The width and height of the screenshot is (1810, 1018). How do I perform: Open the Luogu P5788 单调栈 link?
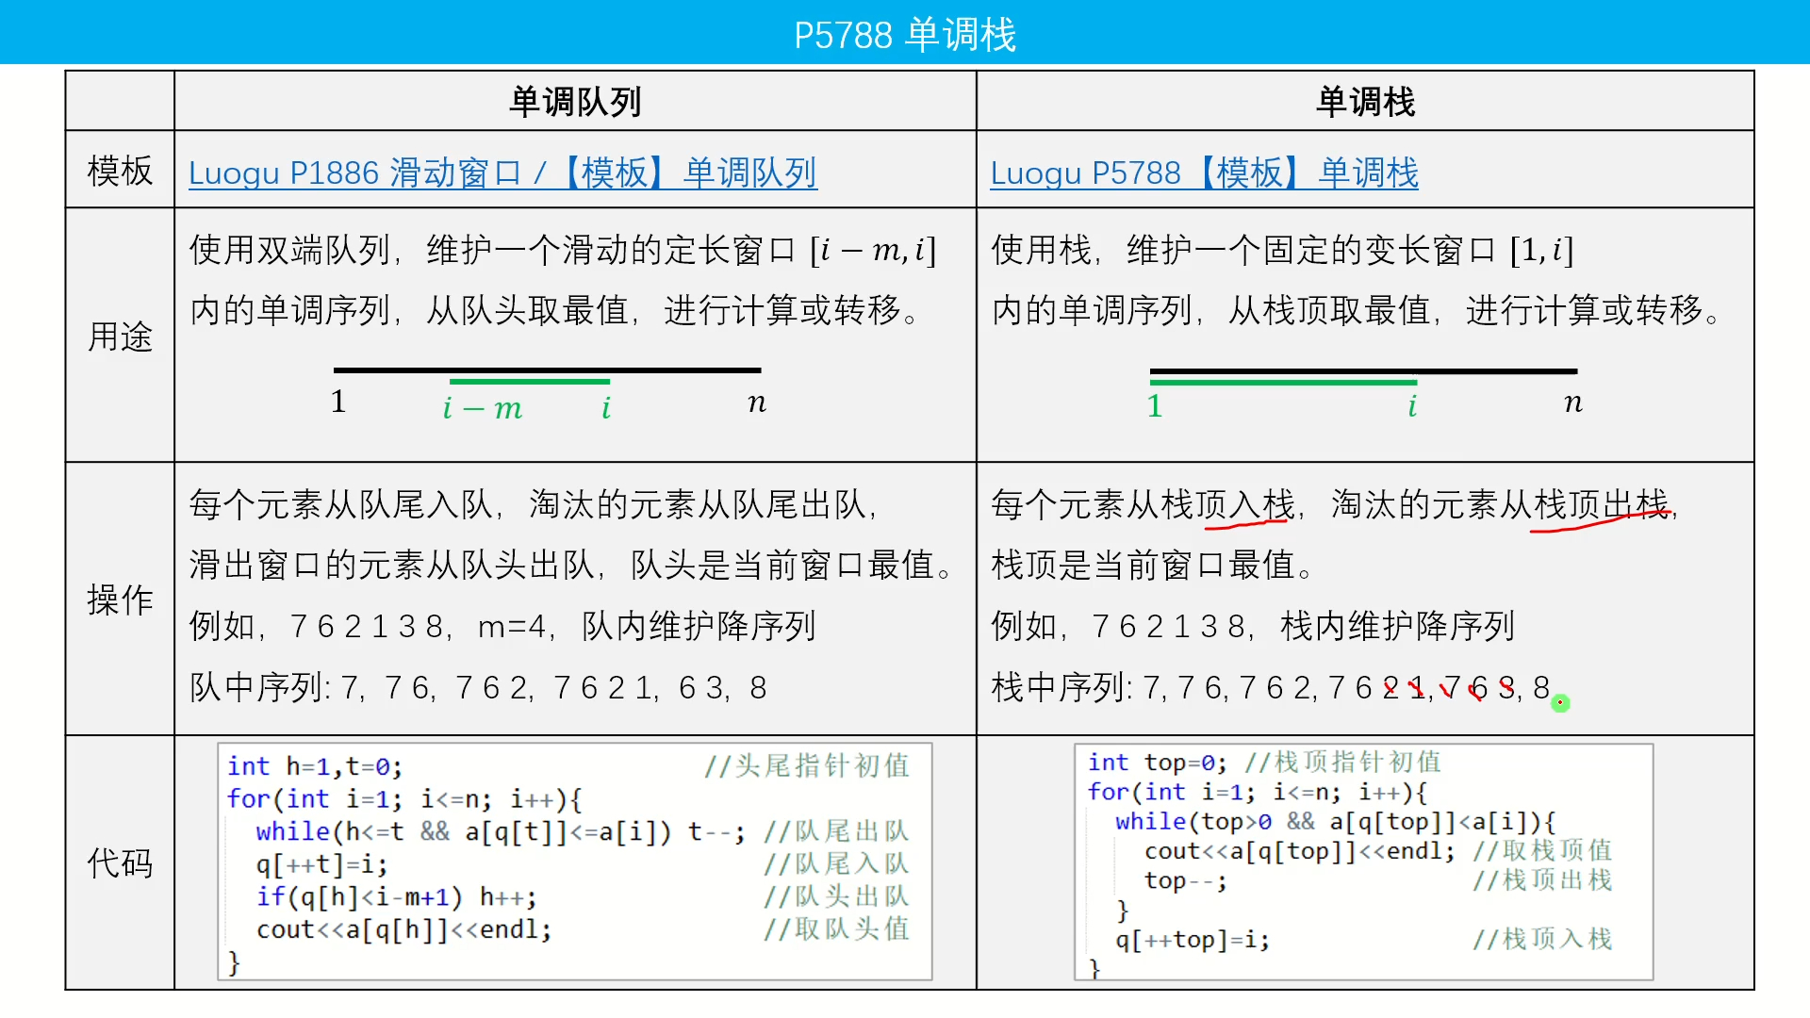[1204, 173]
